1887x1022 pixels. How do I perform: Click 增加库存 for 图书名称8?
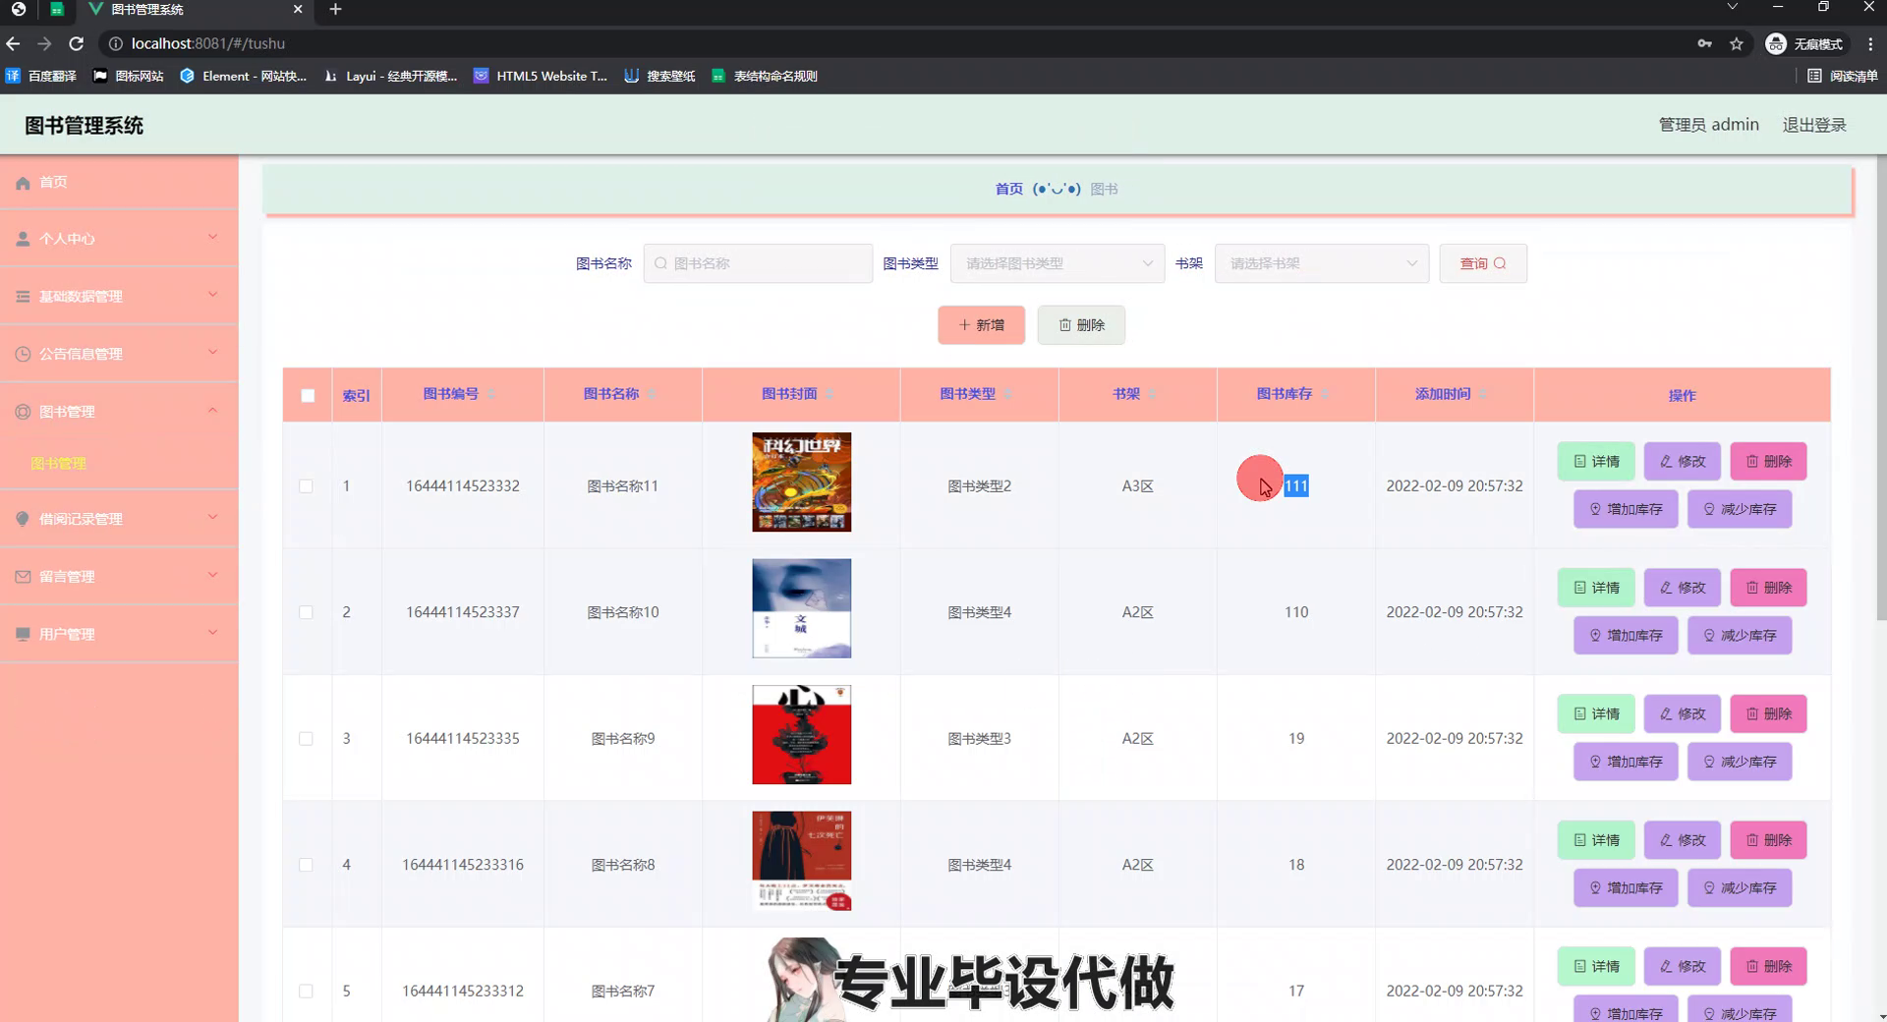point(1626,887)
